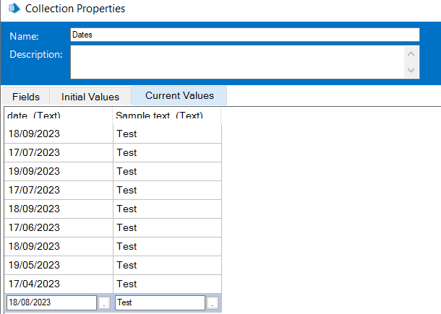441x314 pixels.
Task: Switch to the Fields tab
Action: point(26,97)
